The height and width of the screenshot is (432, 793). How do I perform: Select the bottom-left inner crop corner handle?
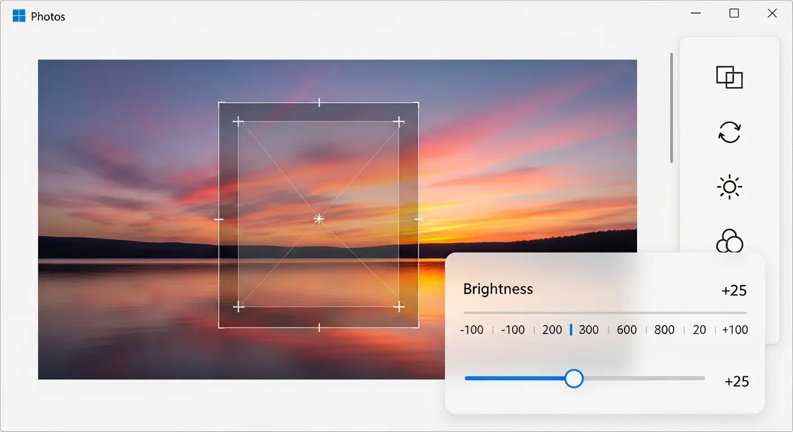click(239, 307)
